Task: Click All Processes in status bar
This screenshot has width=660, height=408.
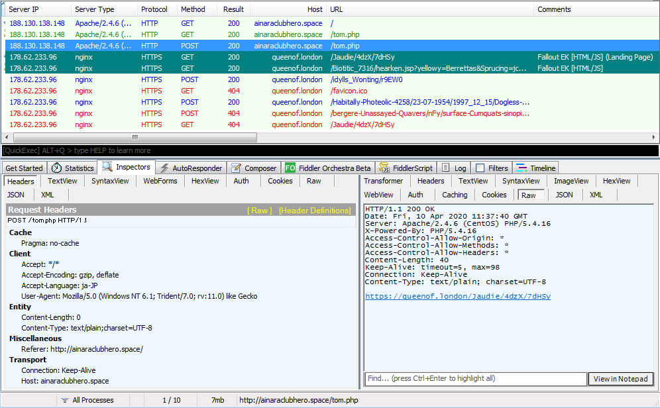Action: tap(93, 400)
